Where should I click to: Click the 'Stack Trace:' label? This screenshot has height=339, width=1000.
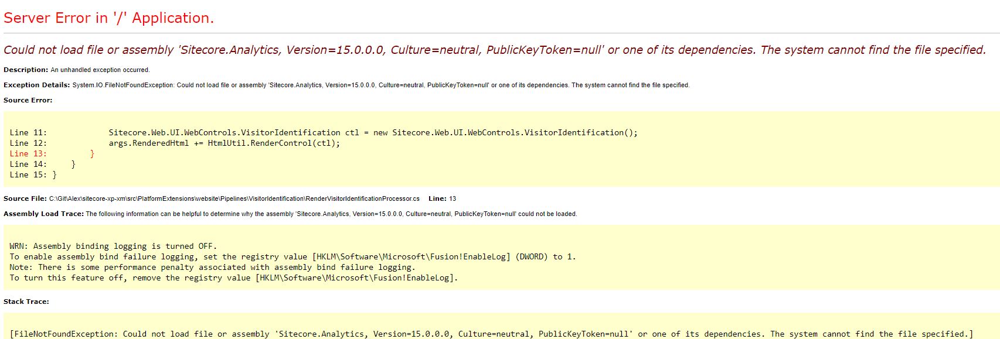[x=26, y=302]
